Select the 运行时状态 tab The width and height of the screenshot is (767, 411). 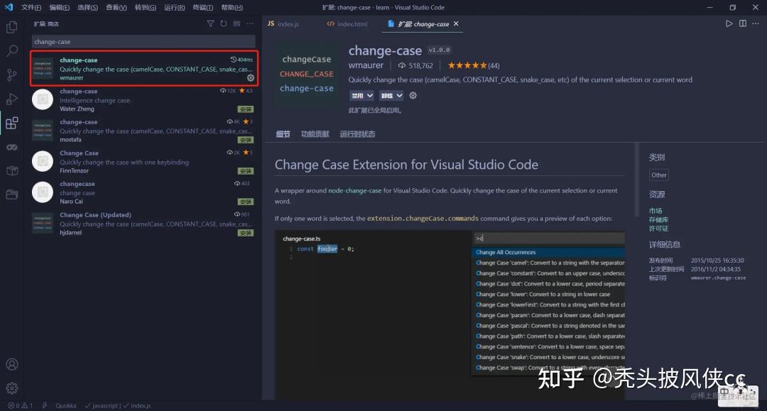[357, 134]
